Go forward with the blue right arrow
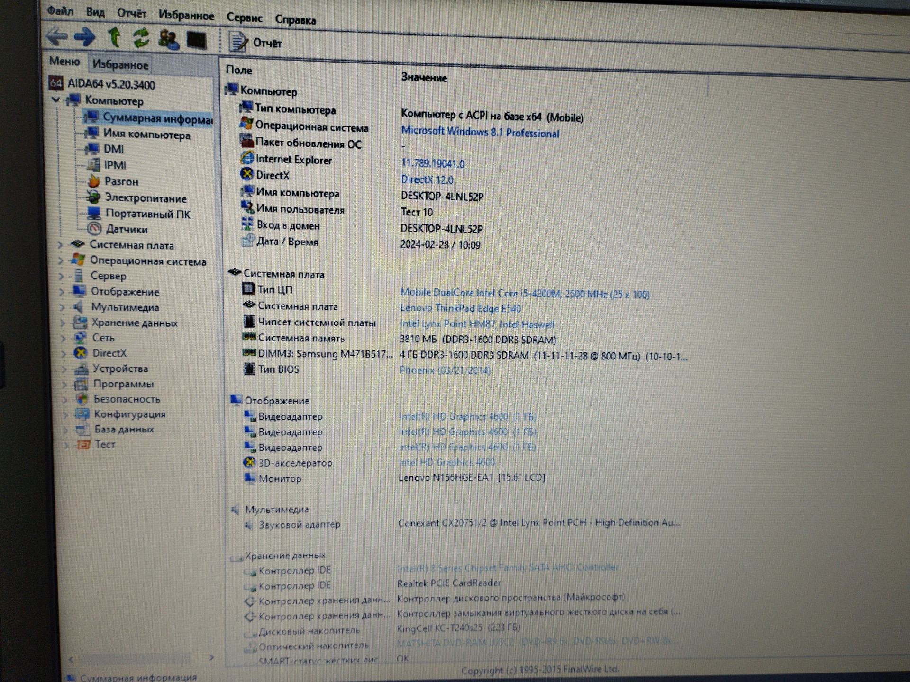 pyautogui.click(x=85, y=37)
